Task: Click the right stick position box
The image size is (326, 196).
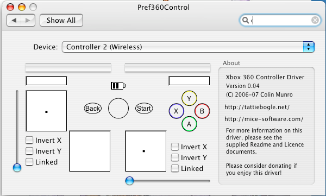Action: tap(146, 151)
